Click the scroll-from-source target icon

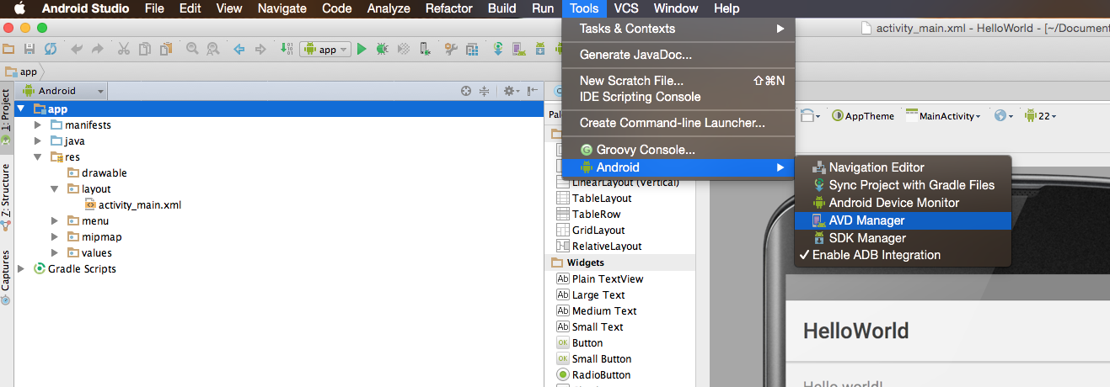coord(466,91)
